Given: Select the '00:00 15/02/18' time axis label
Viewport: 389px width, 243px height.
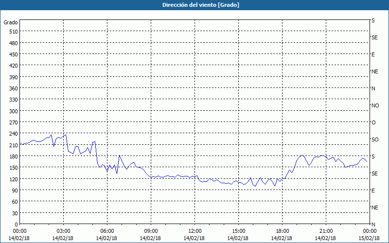Looking at the screenshot, I should point(369,235).
